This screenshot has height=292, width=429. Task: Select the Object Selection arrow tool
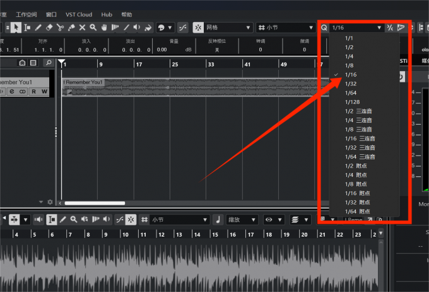16,28
